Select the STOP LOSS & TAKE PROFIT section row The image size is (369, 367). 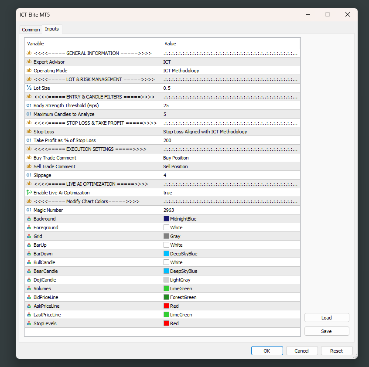(x=162, y=123)
